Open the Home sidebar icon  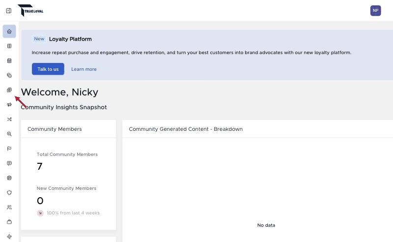point(9,31)
